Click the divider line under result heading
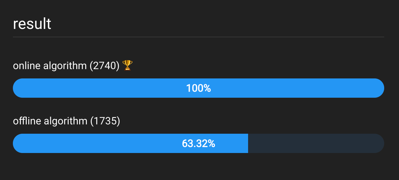Image resolution: width=399 pixels, height=180 pixels. point(198,37)
